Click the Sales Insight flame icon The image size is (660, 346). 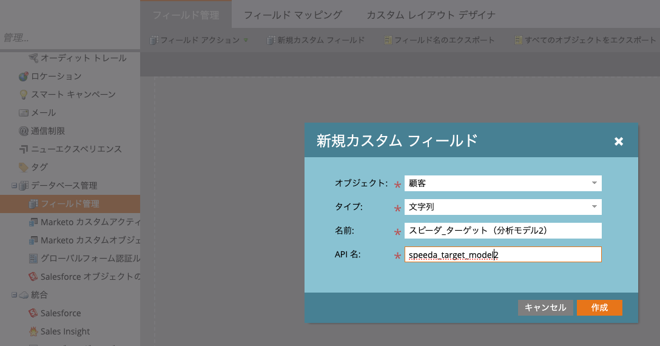(34, 331)
